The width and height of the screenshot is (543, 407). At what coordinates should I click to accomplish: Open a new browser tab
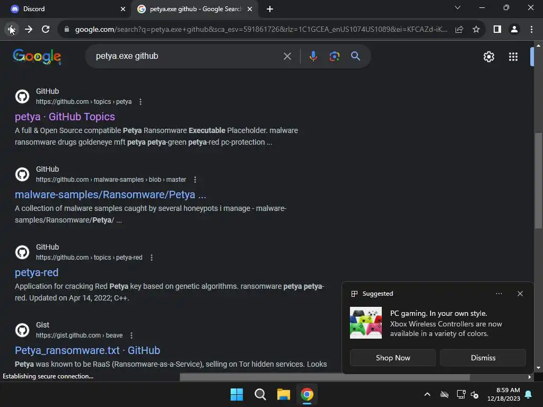coord(270,9)
